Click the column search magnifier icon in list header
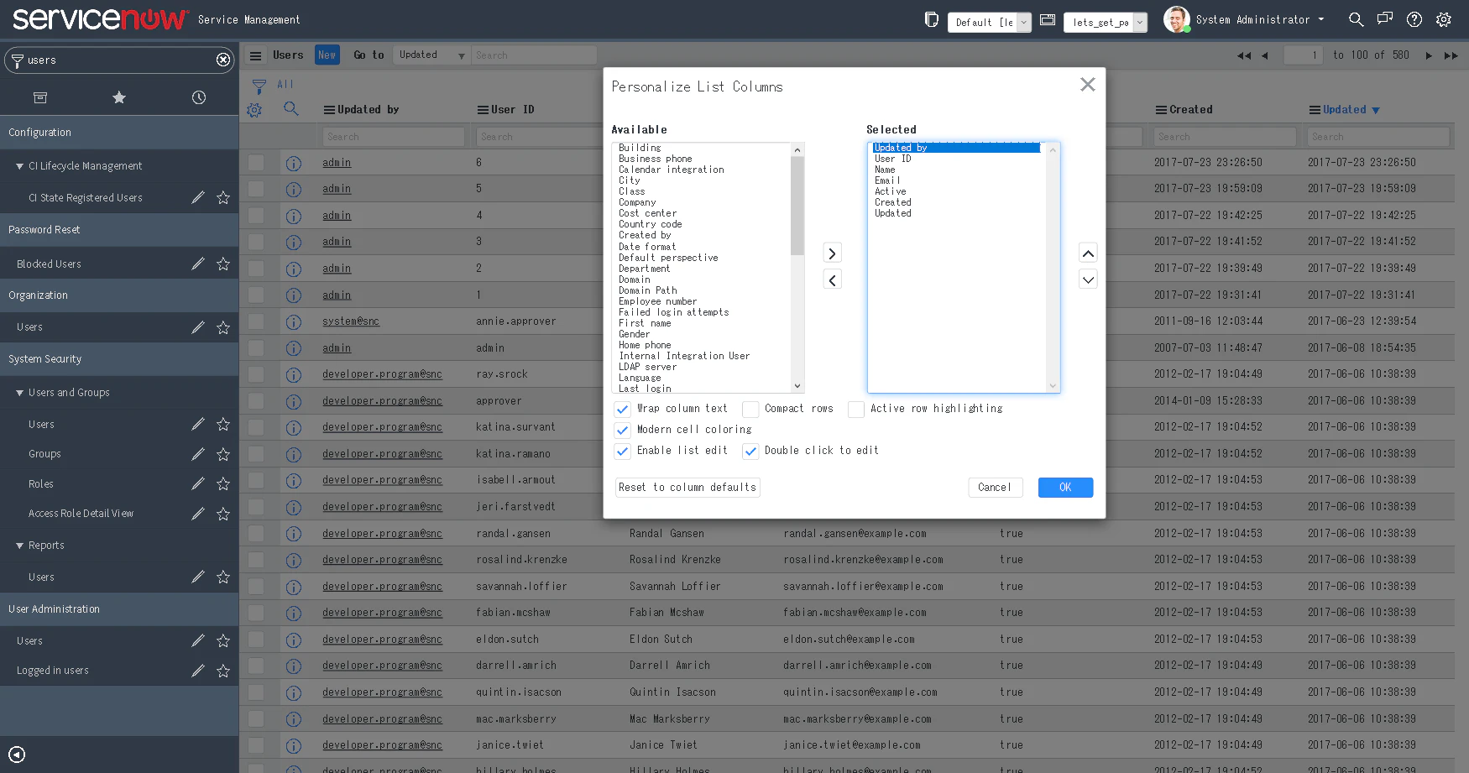Viewport: 1469px width, 773px height. [291, 109]
